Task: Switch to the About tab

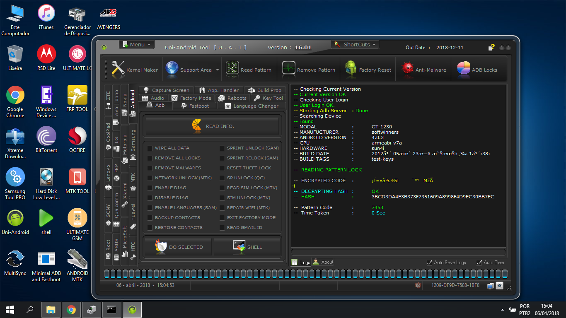Action: click(323, 262)
